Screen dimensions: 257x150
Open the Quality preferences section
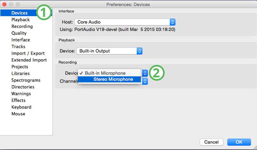pos(19,33)
